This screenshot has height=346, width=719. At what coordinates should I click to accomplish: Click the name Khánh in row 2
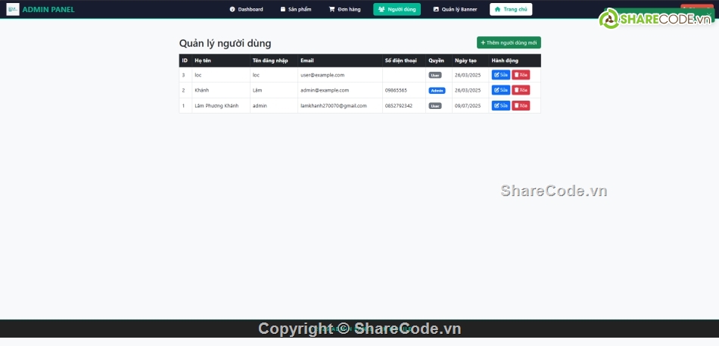(x=202, y=90)
